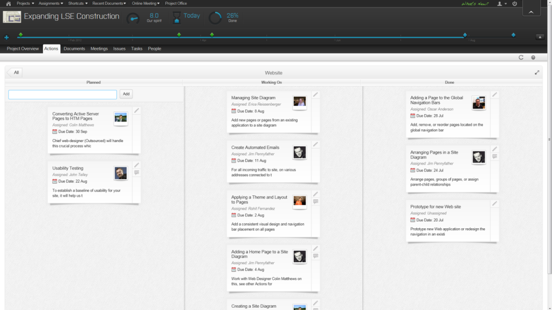This screenshot has height=310, width=552.
Task: Expand the Website board to fullscreen
Action: (x=537, y=73)
